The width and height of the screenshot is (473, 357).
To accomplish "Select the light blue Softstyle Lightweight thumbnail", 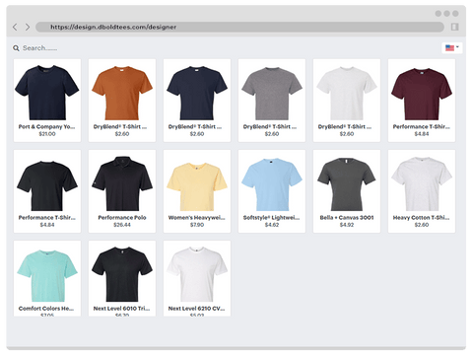I will click(272, 184).
